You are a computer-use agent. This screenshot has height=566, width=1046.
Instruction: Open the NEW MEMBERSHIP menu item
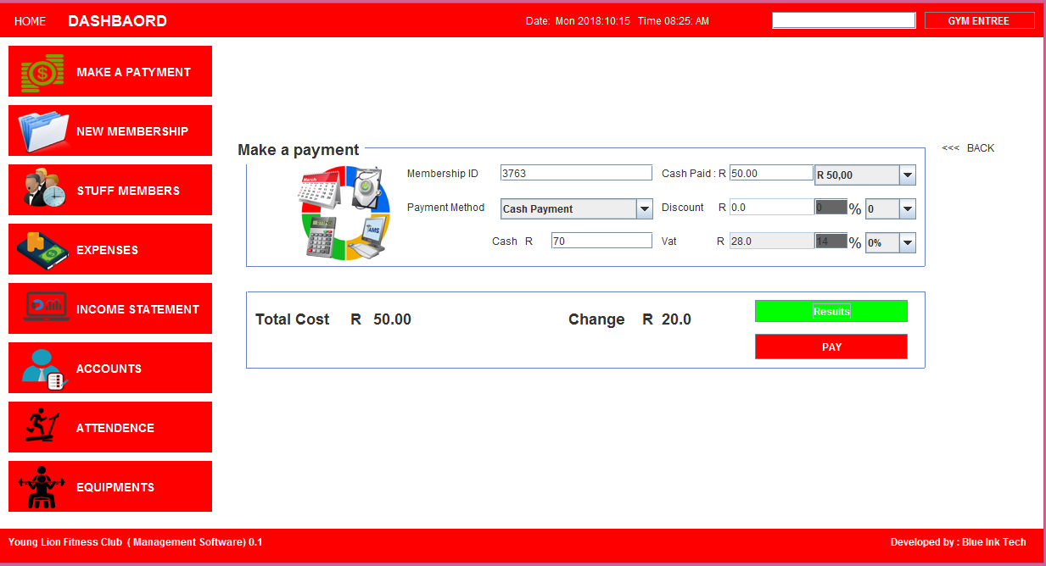click(110, 130)
